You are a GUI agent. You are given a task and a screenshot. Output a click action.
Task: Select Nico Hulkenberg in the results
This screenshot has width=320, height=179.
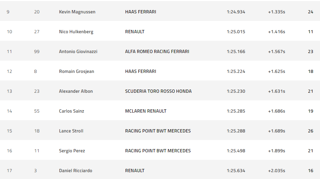coord(76,32)
